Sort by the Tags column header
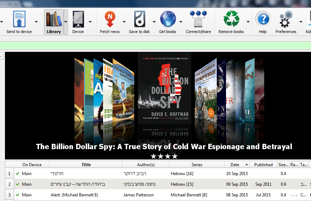 click(x=304, y=165)
